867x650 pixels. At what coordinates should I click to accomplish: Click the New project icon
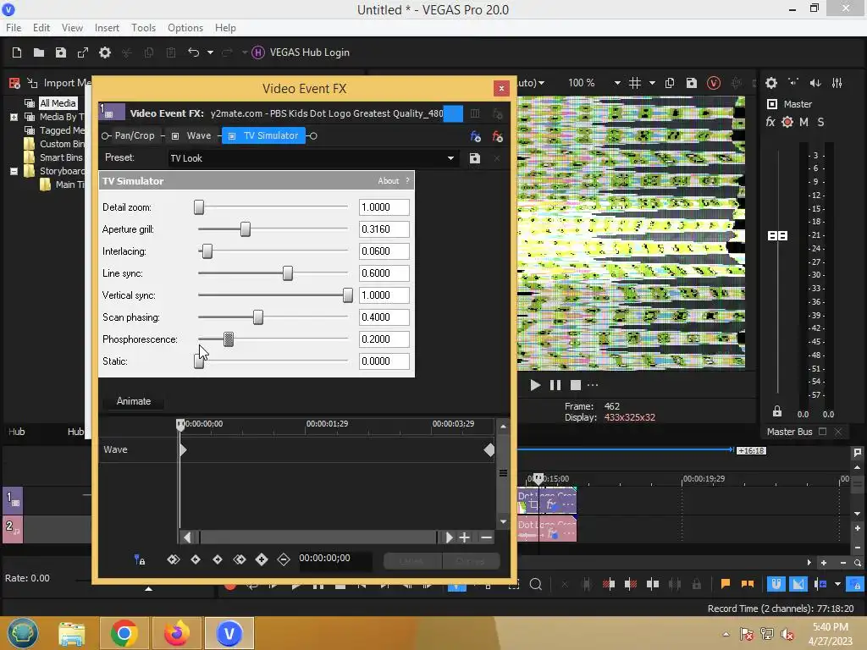(17, 52)
